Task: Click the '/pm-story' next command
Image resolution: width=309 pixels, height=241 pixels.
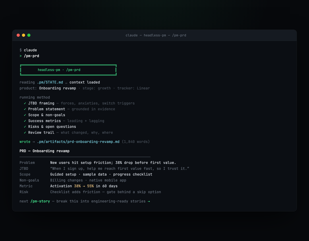Action: pos(40,201)
